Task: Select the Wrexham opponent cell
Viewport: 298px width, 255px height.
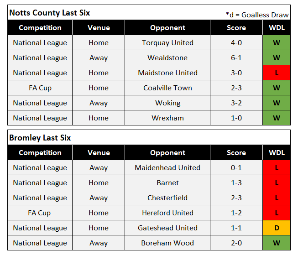Action: click(x=167, y=118)
